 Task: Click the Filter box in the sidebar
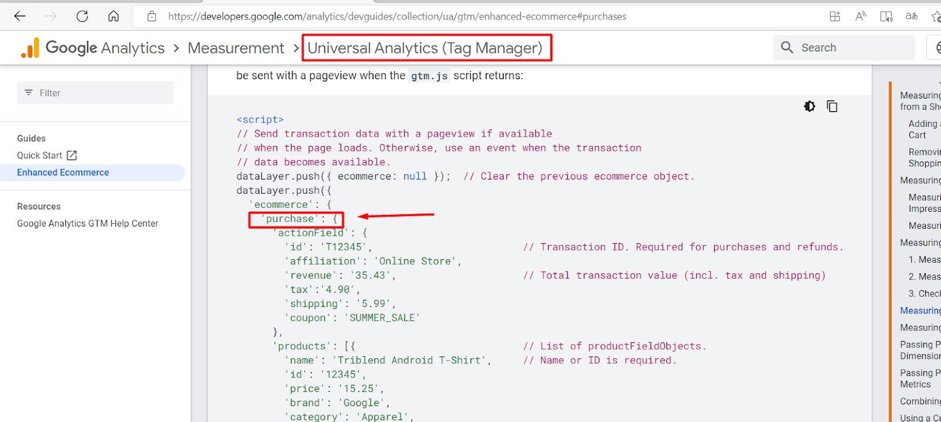tap(95, 93)
